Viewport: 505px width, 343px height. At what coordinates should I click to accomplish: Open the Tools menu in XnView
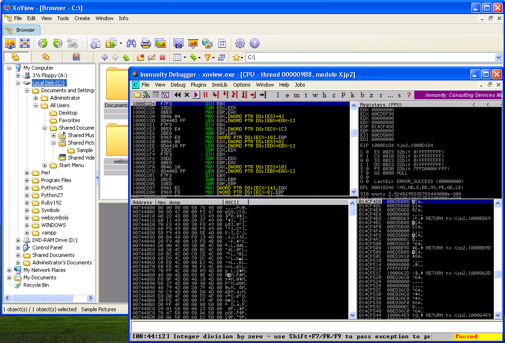tap(63, 18)
